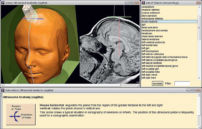This screenshot has width=202, height=129.
Task: Select highlighted 'fourth ventricle' list entry
Action: click(x=169, y=22)
